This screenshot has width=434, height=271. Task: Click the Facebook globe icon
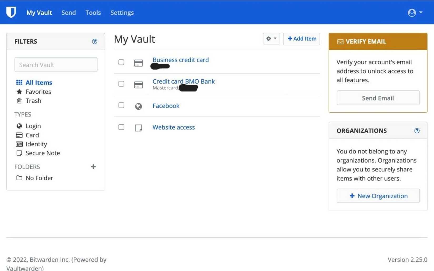click(138, 106)
